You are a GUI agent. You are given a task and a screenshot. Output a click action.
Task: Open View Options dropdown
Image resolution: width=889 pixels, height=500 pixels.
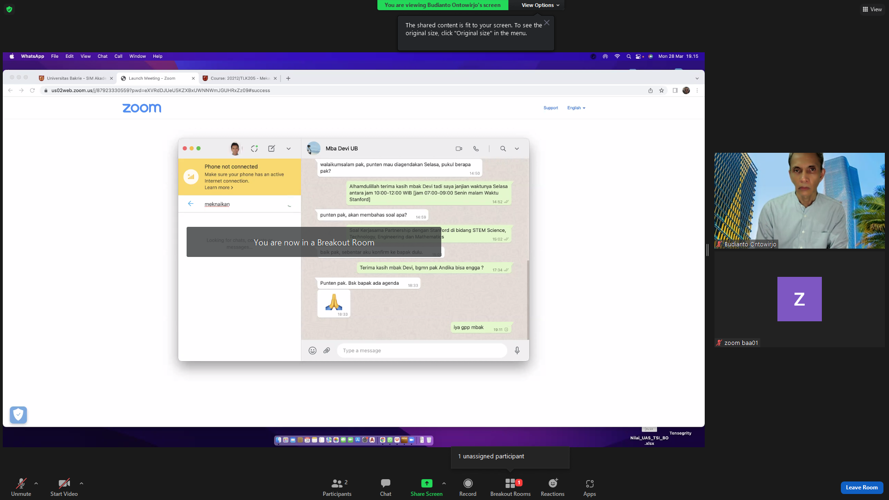coord(540,5)
